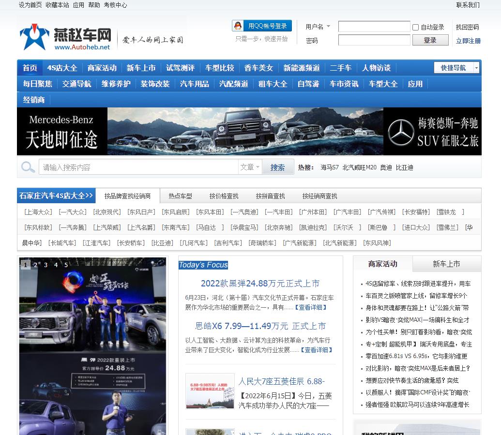This screenshot has height=435, width=501.
Task: Click the car show carousel image
Action: (x=92, y=346)
